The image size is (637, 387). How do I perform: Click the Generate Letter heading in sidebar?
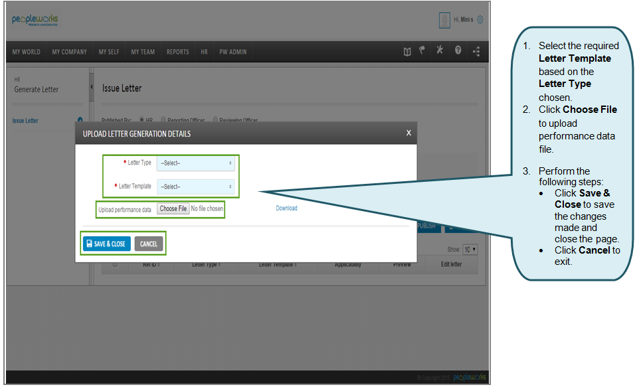[x=36, y=90]
